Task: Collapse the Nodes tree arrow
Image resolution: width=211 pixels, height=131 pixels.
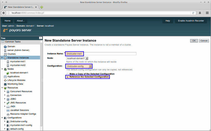Action: point(2,69)
